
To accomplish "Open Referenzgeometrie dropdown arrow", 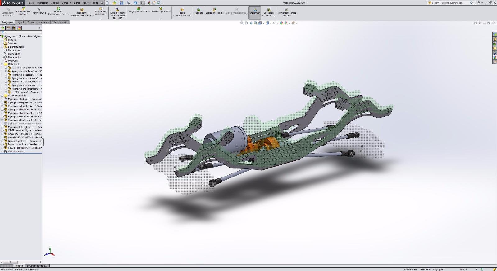I will point(161,18).
